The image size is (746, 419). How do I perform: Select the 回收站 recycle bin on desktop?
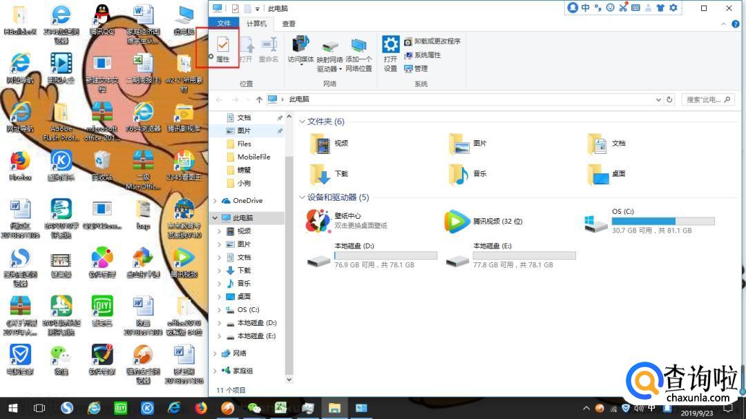pyautogui.click(x=102, y=166)
